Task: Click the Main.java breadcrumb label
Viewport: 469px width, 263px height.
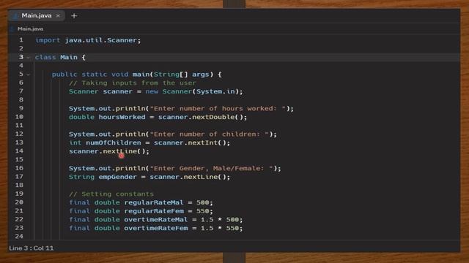Action: coord(30,29)
